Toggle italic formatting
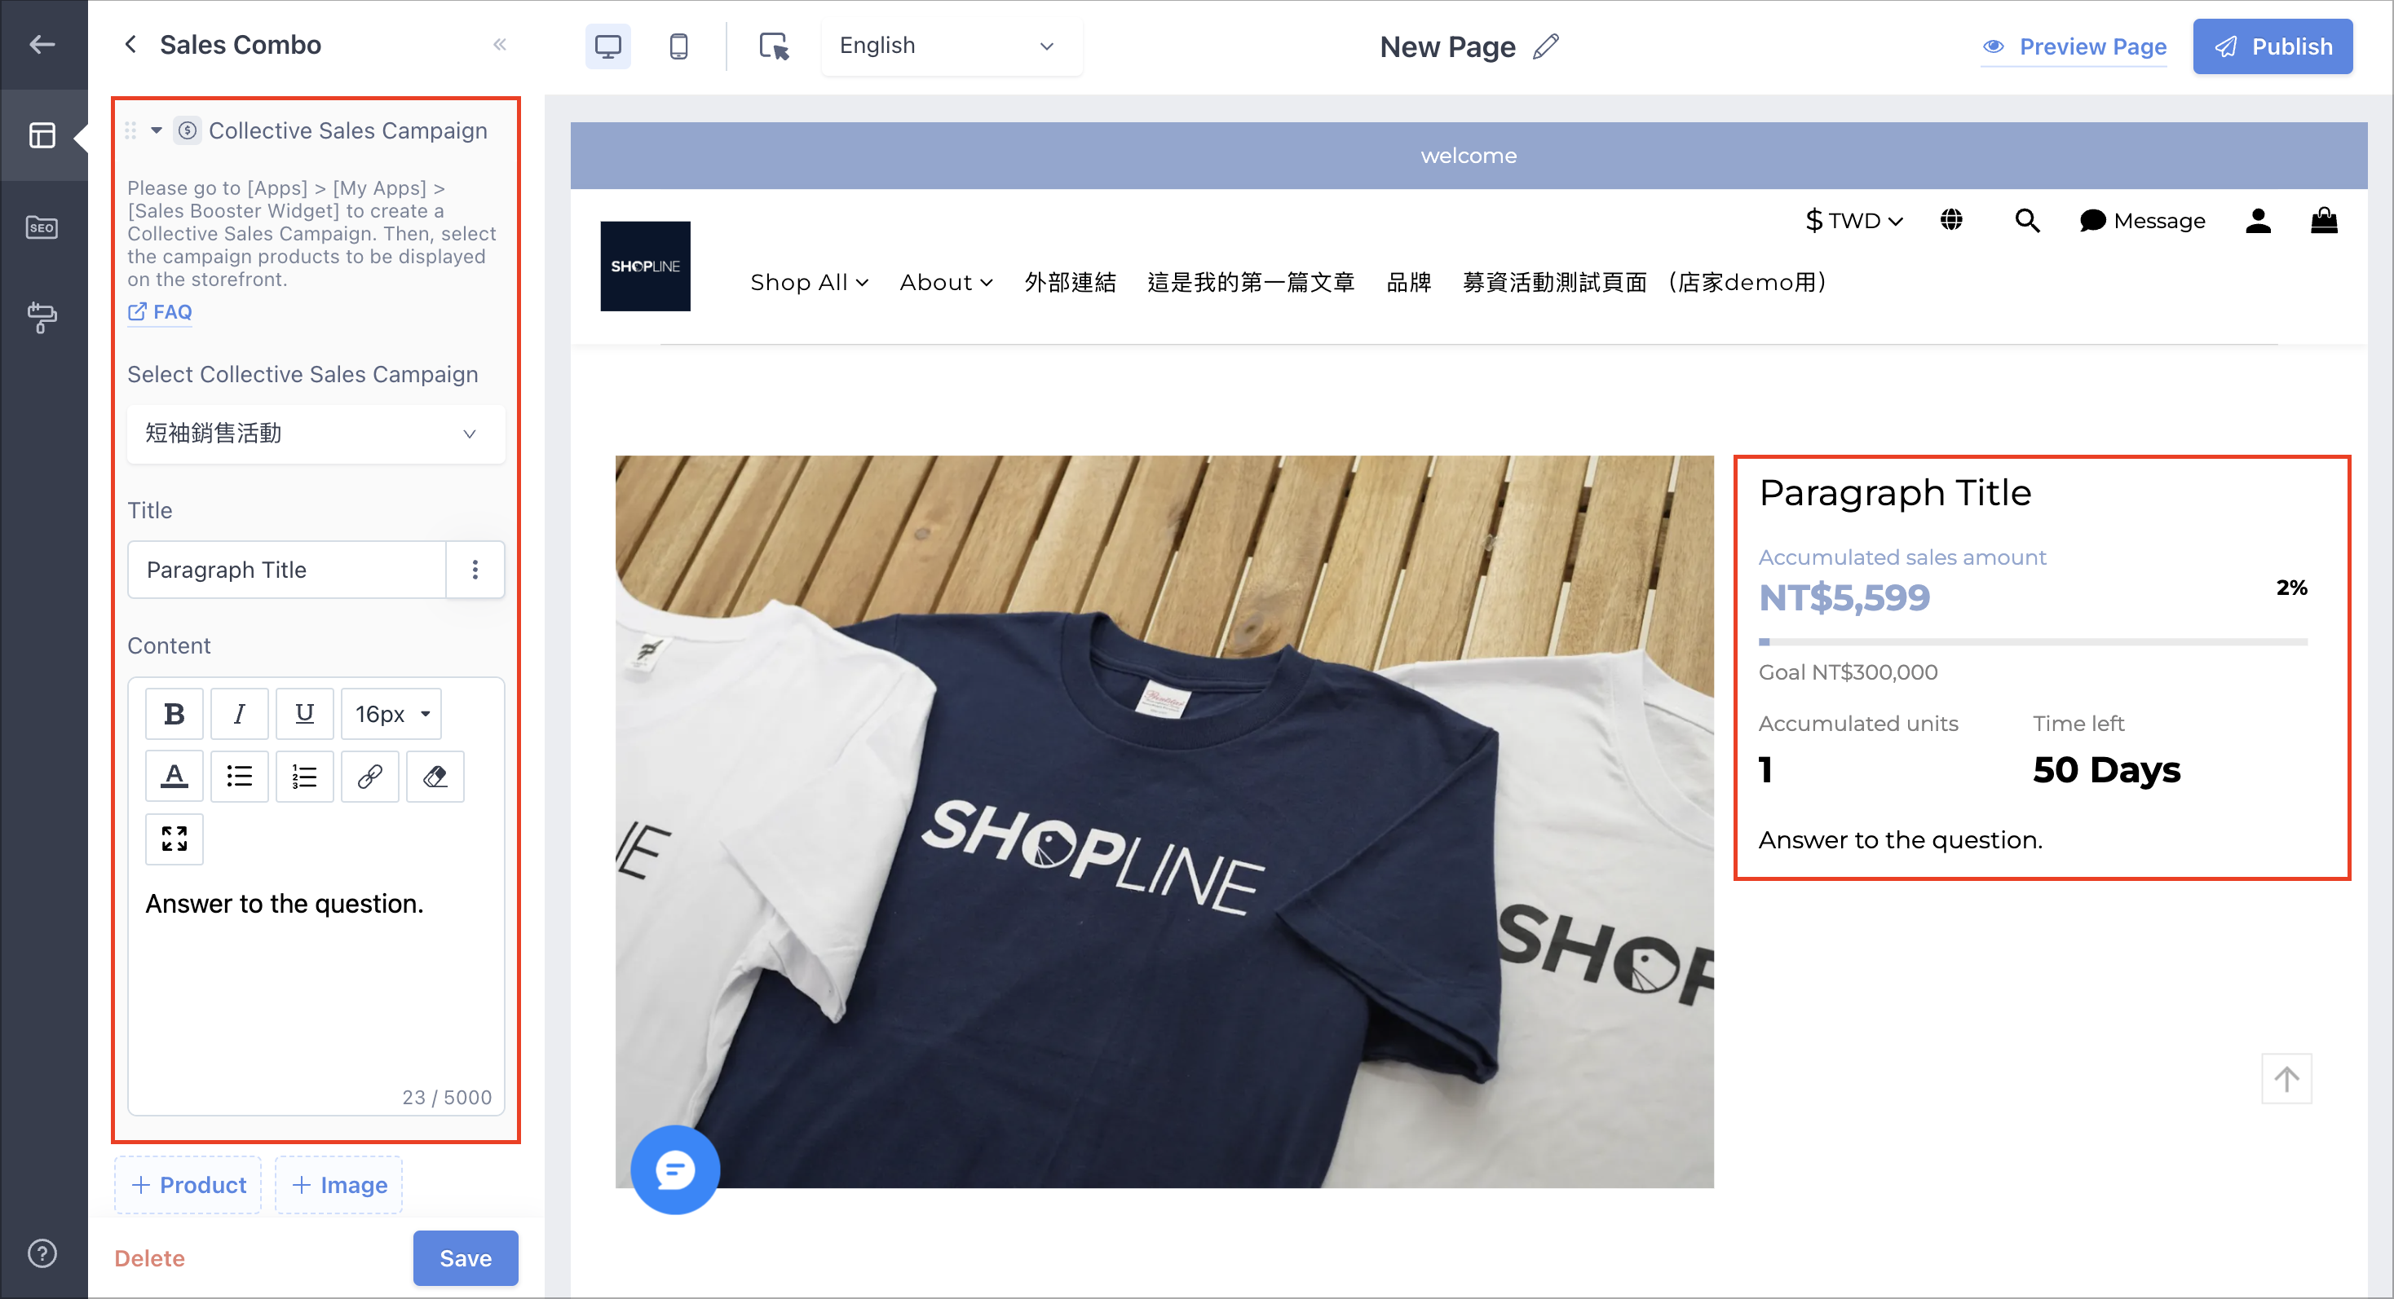The height and width of the screenshot is (1299, 2394). (239, 713)
